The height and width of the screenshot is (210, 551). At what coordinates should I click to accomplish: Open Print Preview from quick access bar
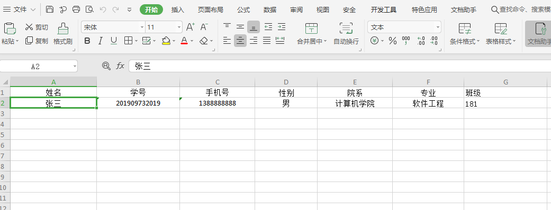point(89,9)
